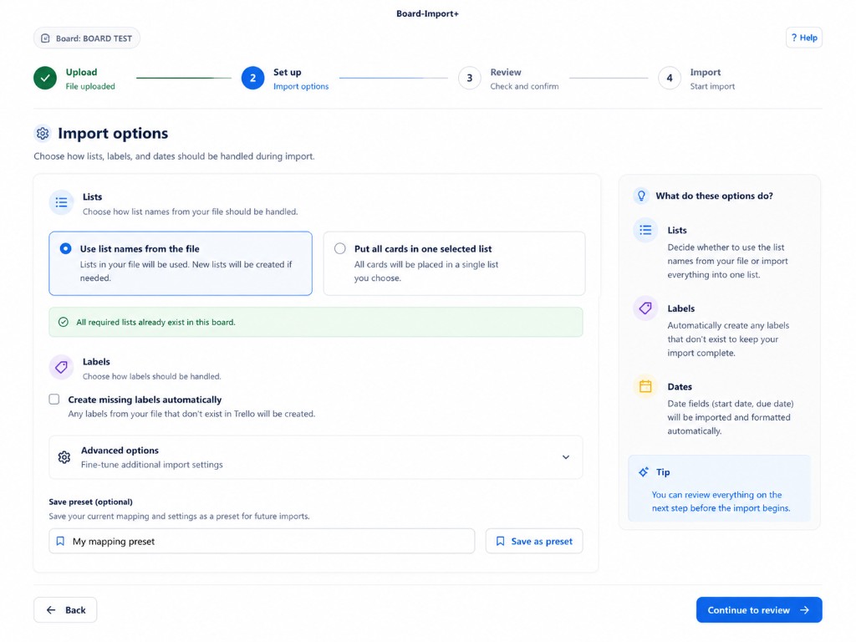Click the bookmark icon inside the preset name field
This screenshot has width=856, height=642.
(x=60, y=541)
